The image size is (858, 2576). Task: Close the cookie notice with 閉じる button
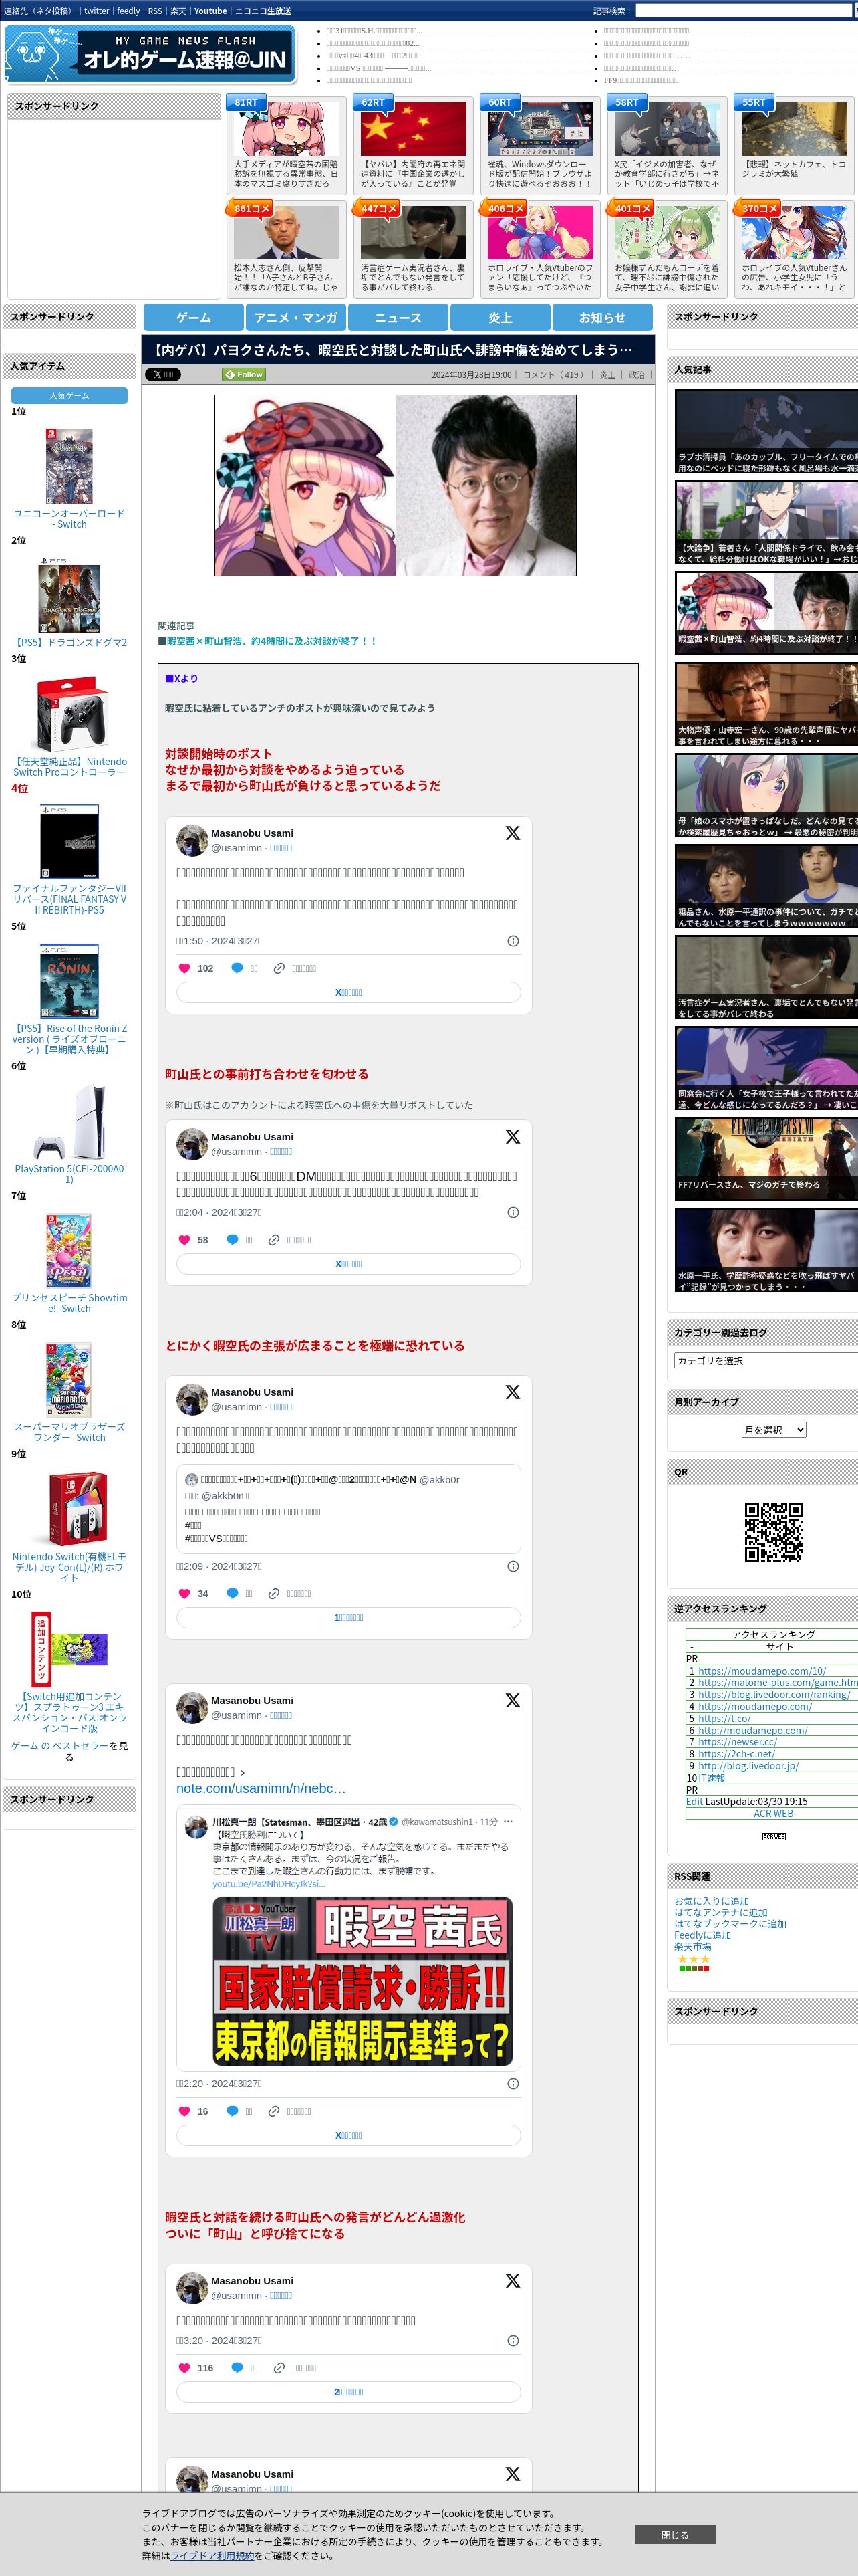675,2535
